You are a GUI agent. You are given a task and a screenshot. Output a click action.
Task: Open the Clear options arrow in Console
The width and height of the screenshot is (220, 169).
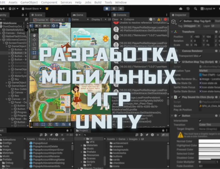point(121,19)
